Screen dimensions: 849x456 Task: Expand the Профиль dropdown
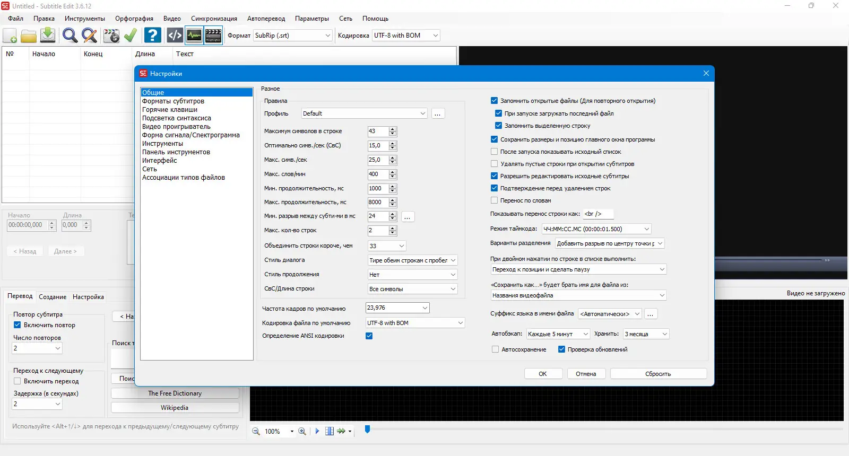364,113
